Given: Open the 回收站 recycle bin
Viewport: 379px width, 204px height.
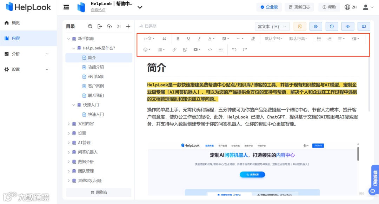Looking at the screenshot, I should [99, 192].
